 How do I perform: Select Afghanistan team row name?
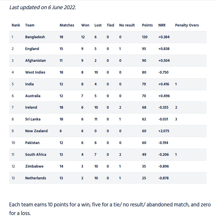click(x=35, y=61)
